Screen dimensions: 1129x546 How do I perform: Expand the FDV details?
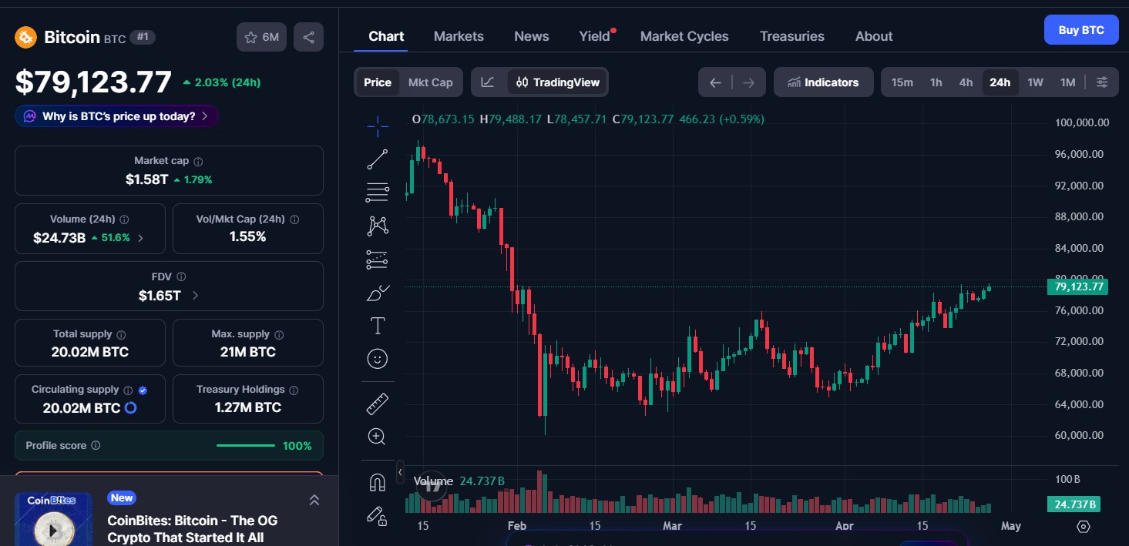click(194, 295)
